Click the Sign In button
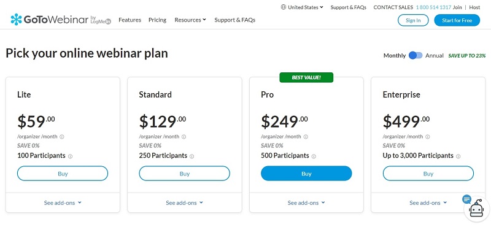This screenshot has height=227, width=491. (x=413, y=20)
